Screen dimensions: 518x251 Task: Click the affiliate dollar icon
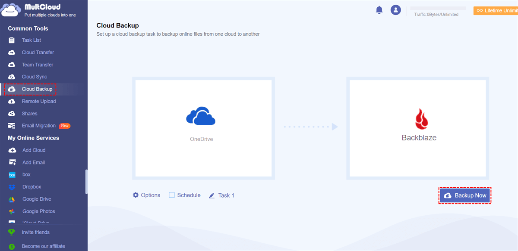point(11,246)
